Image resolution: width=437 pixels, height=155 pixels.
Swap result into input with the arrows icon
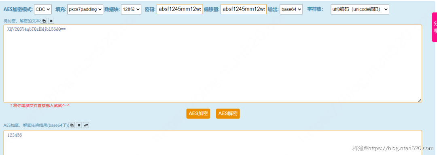coord(86,125)
